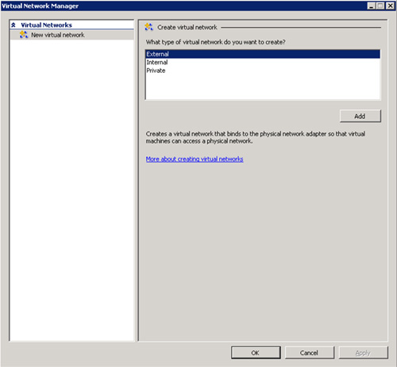The height and width of the screenshot is (367, 397).
Task: Dismiss dialog with Cancel button
Action: 310,353
